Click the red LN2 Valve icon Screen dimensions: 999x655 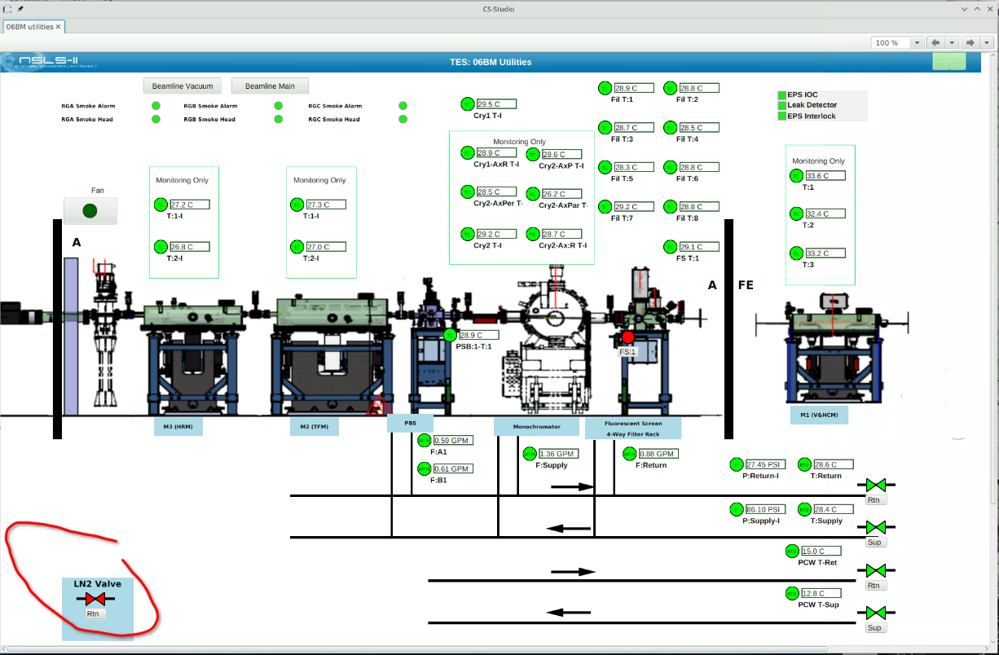(x=95, y=599)
